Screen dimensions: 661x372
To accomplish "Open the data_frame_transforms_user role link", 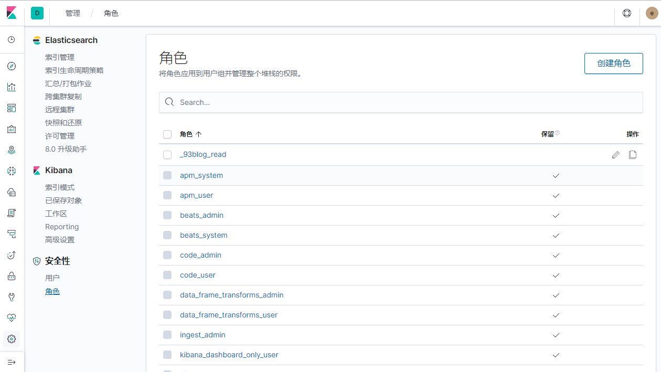I will (229, 315).
